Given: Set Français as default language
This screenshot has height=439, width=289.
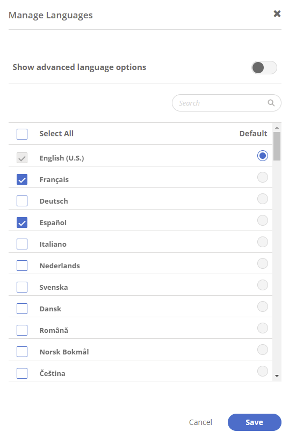Looking at the screenshot, I should click(263, 177).
